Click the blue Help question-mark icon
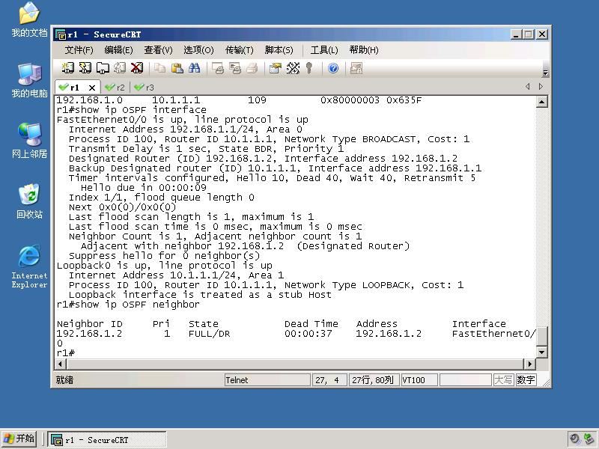Viewport: 599px width, 449px height. (x=333, y=68)
